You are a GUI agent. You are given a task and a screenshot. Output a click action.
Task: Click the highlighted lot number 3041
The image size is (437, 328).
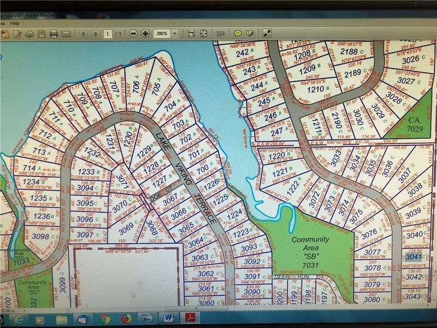(x=414, y=256)
